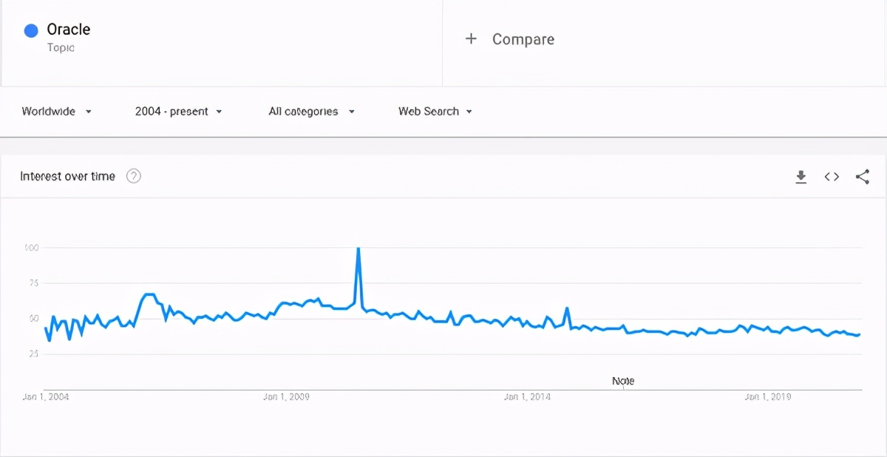Open the All categories dropdown
Viewport: 887px width, 457px height.
click(312, 112)
